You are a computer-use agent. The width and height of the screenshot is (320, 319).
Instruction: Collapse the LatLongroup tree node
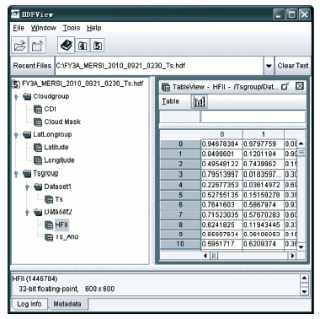(16, 135)
